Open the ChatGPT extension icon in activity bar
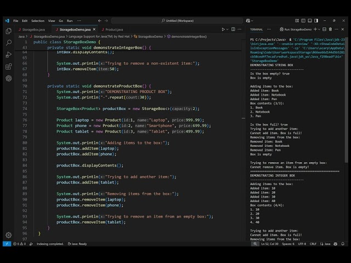This screenshot has height=263, width=351. click(9, 78)
